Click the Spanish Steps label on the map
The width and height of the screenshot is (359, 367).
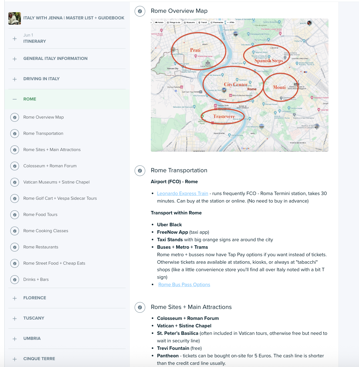[269, 61]
